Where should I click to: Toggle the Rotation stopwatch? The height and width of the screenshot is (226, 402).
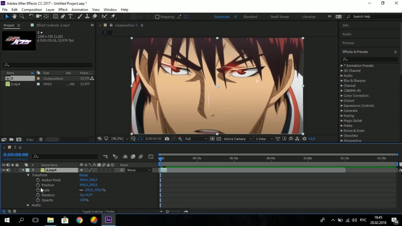[x=38, y=195]
